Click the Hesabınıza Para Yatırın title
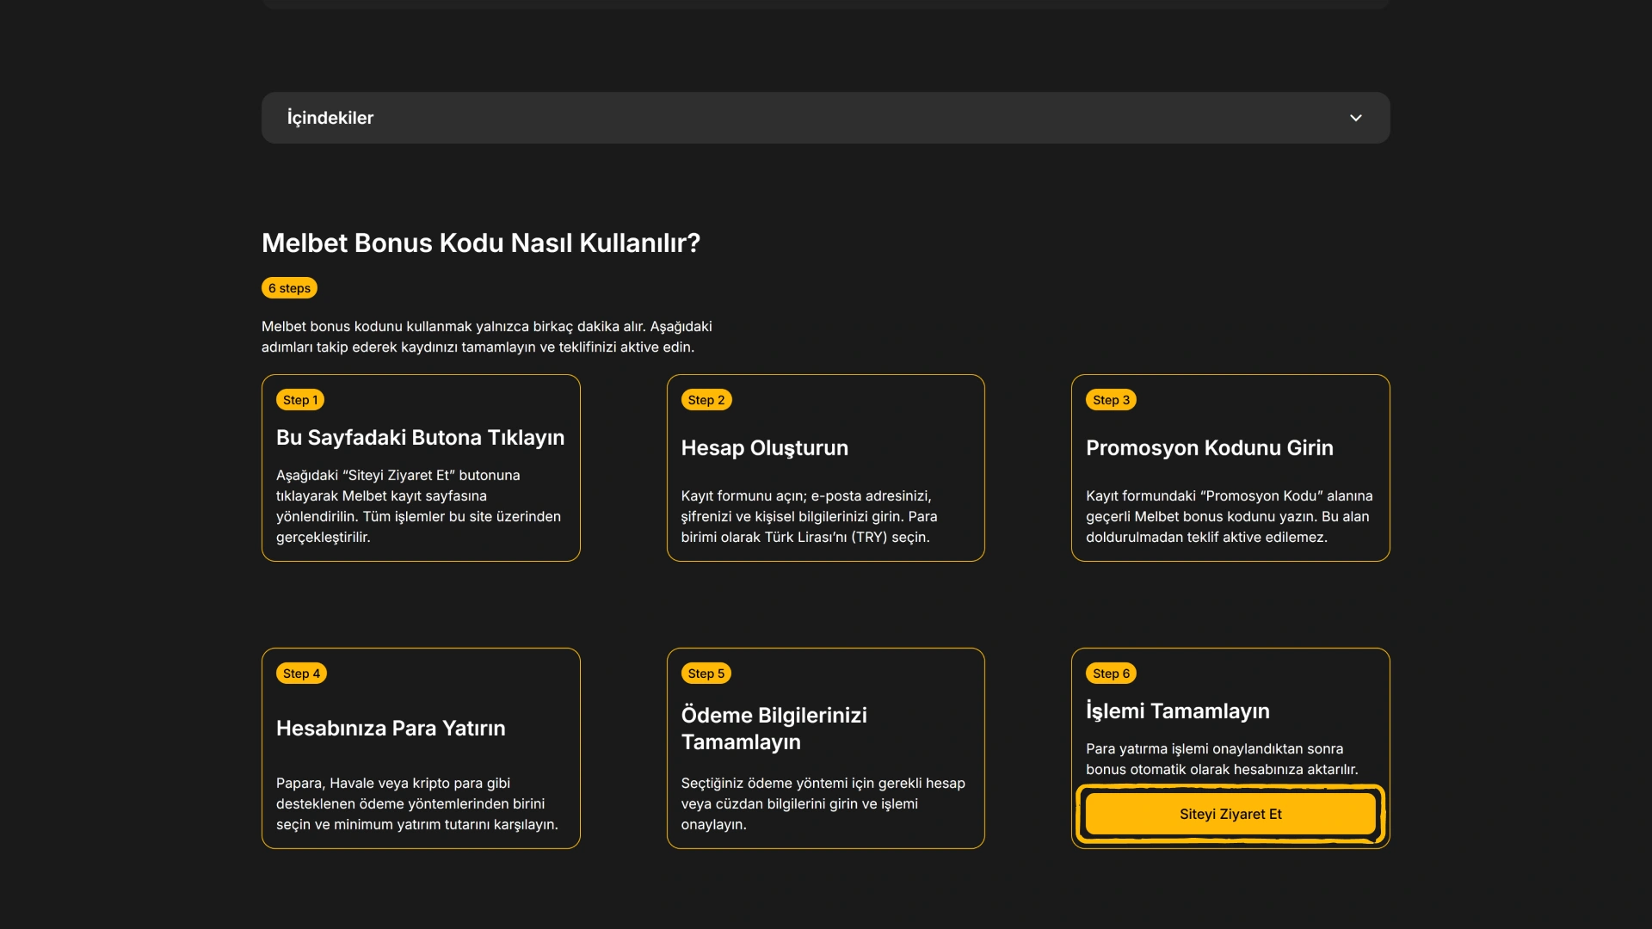The image size is (1652, 929). pos(391,728)
